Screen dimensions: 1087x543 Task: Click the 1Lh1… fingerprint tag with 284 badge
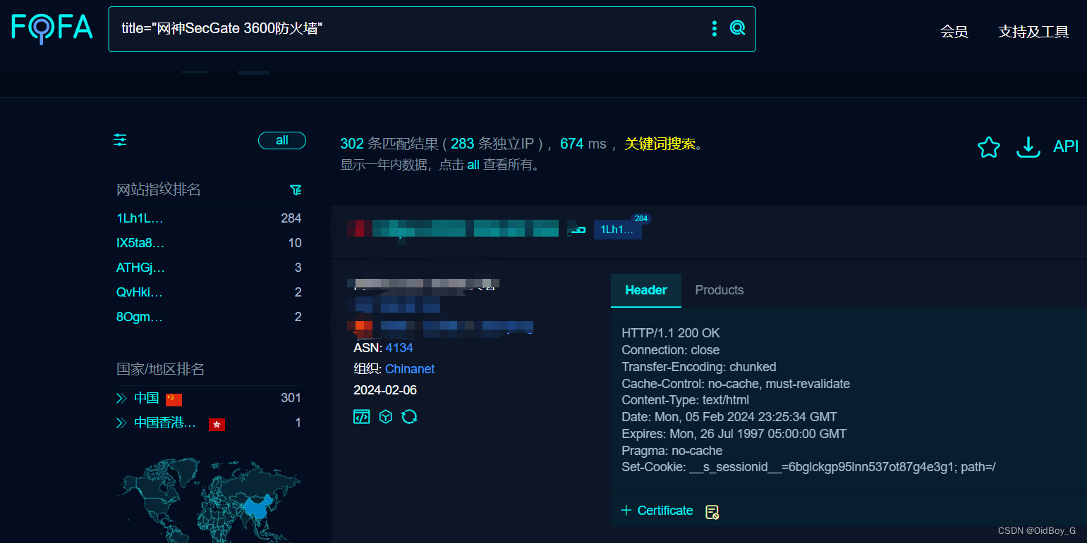tap(618, 230)
